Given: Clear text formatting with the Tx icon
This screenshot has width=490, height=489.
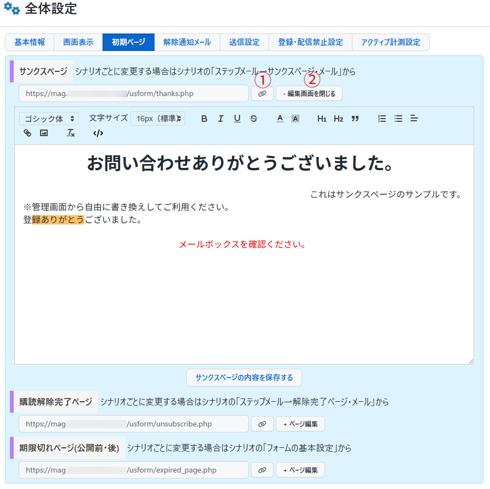Looking at the screenshot, I should click(71, 133).
